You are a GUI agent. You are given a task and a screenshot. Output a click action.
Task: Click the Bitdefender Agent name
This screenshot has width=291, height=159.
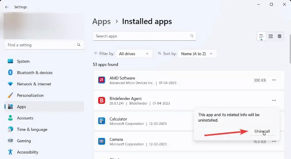coord(125,98)
